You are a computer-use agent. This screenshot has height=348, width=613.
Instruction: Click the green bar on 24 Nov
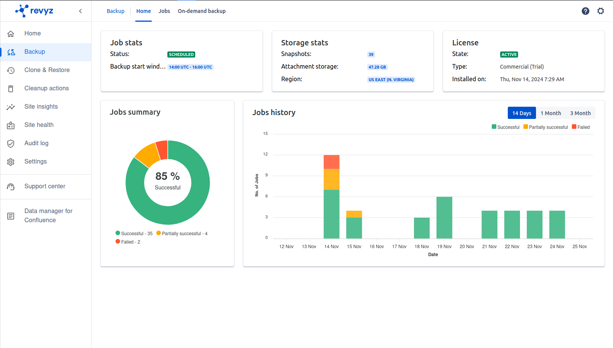click(557, 225)
